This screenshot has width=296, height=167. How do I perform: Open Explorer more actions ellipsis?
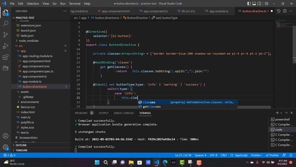65,11
